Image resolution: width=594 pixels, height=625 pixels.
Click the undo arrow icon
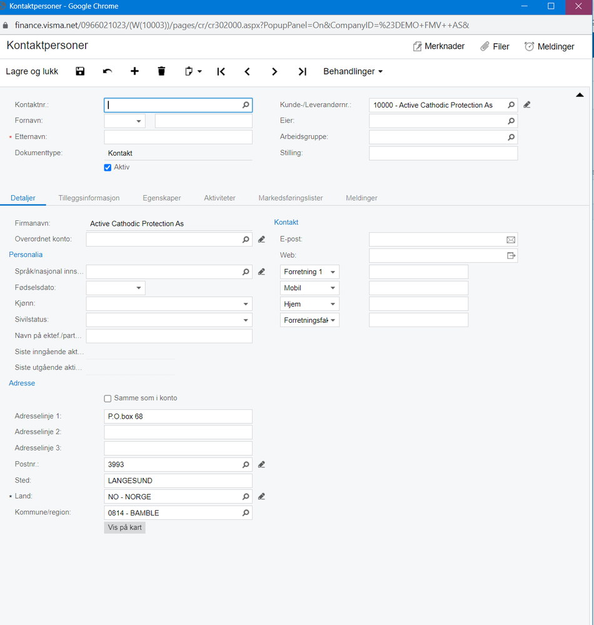pos(107,71)
